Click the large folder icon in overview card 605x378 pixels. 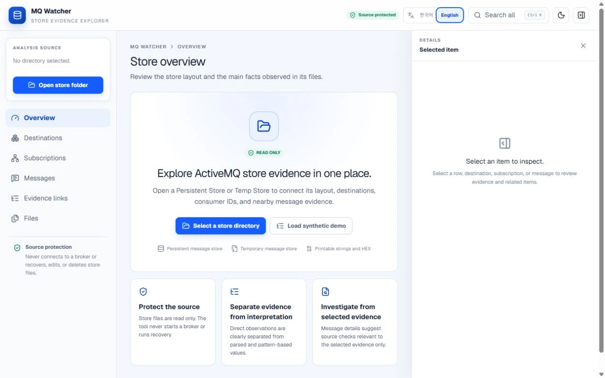(x=264, y=126)
